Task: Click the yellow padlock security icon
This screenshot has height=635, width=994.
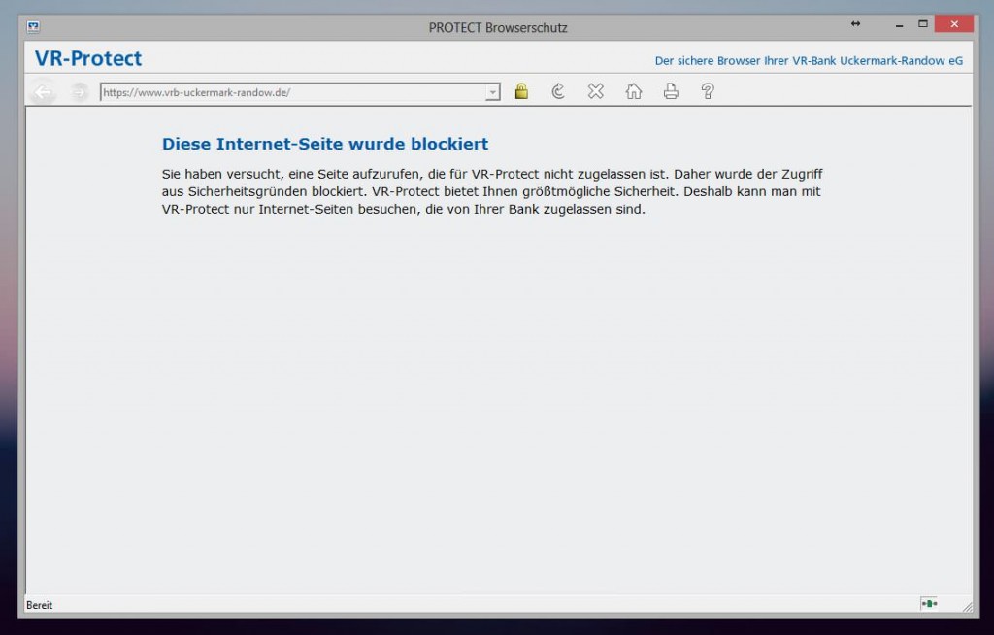Action: tap(521, 91)
